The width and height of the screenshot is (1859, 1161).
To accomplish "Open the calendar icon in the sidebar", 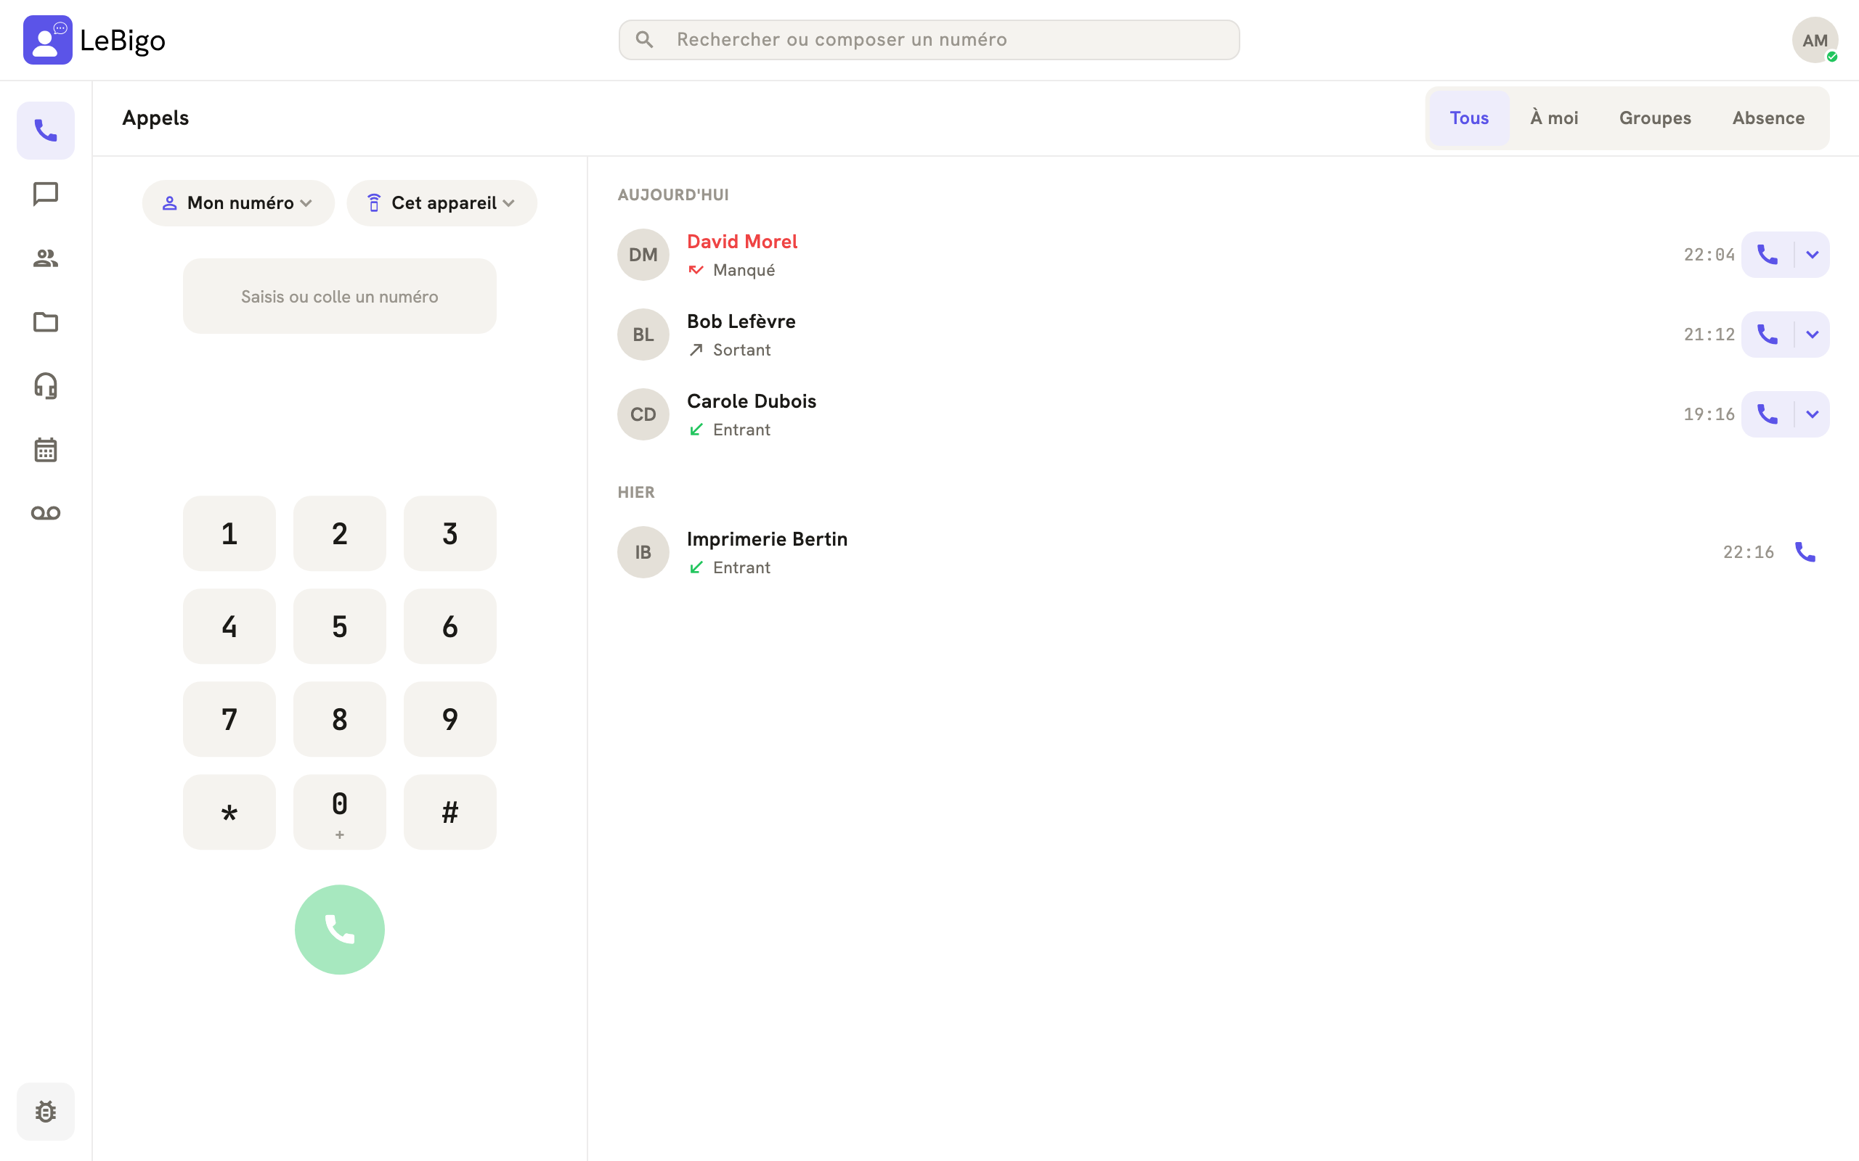I will click(x=46, y=449).
